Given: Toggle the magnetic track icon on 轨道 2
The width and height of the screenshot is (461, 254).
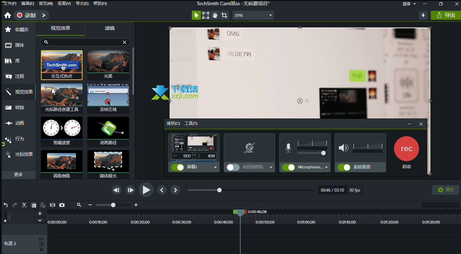Looking at the screenshot, I should [41, 244].
